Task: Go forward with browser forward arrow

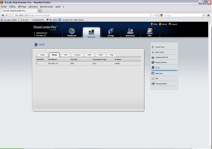Action: pyautogui.click(x=7, y=15)
